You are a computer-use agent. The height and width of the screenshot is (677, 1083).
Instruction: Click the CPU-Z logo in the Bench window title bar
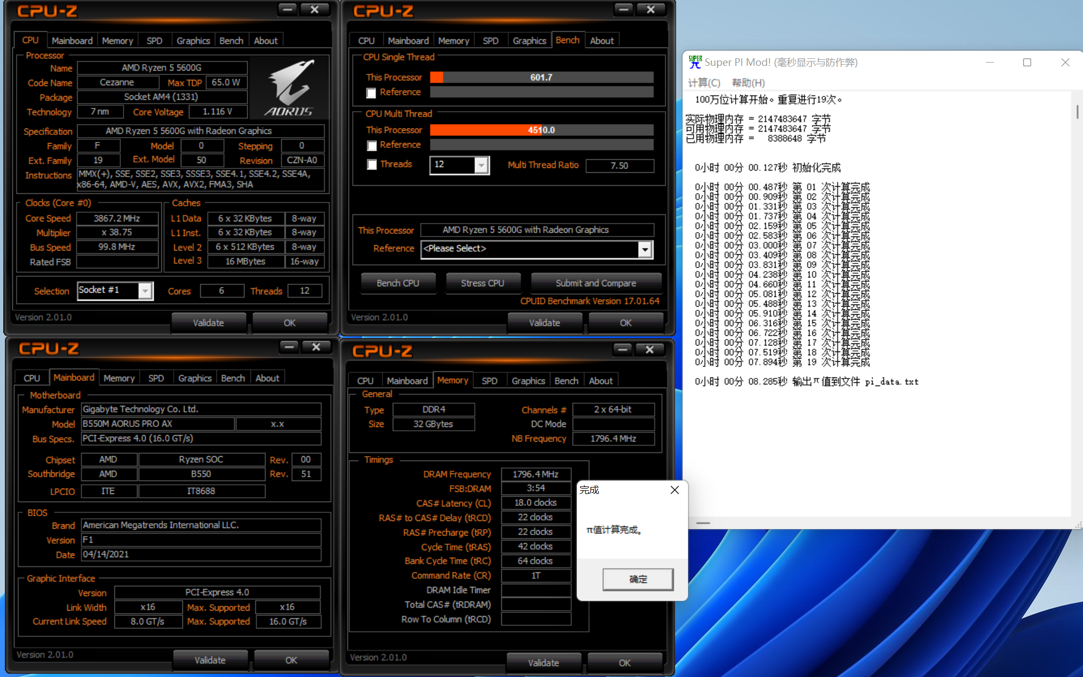pos(383,11)
